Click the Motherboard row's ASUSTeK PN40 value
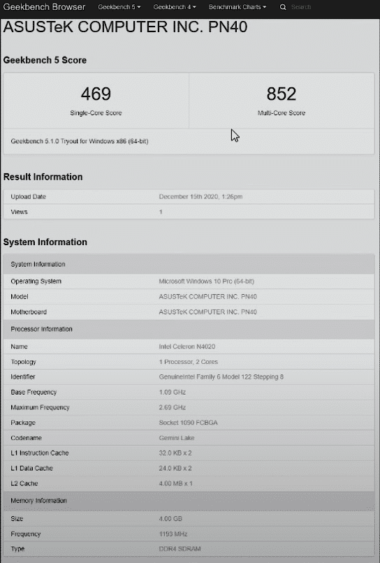 pos(208,312)
